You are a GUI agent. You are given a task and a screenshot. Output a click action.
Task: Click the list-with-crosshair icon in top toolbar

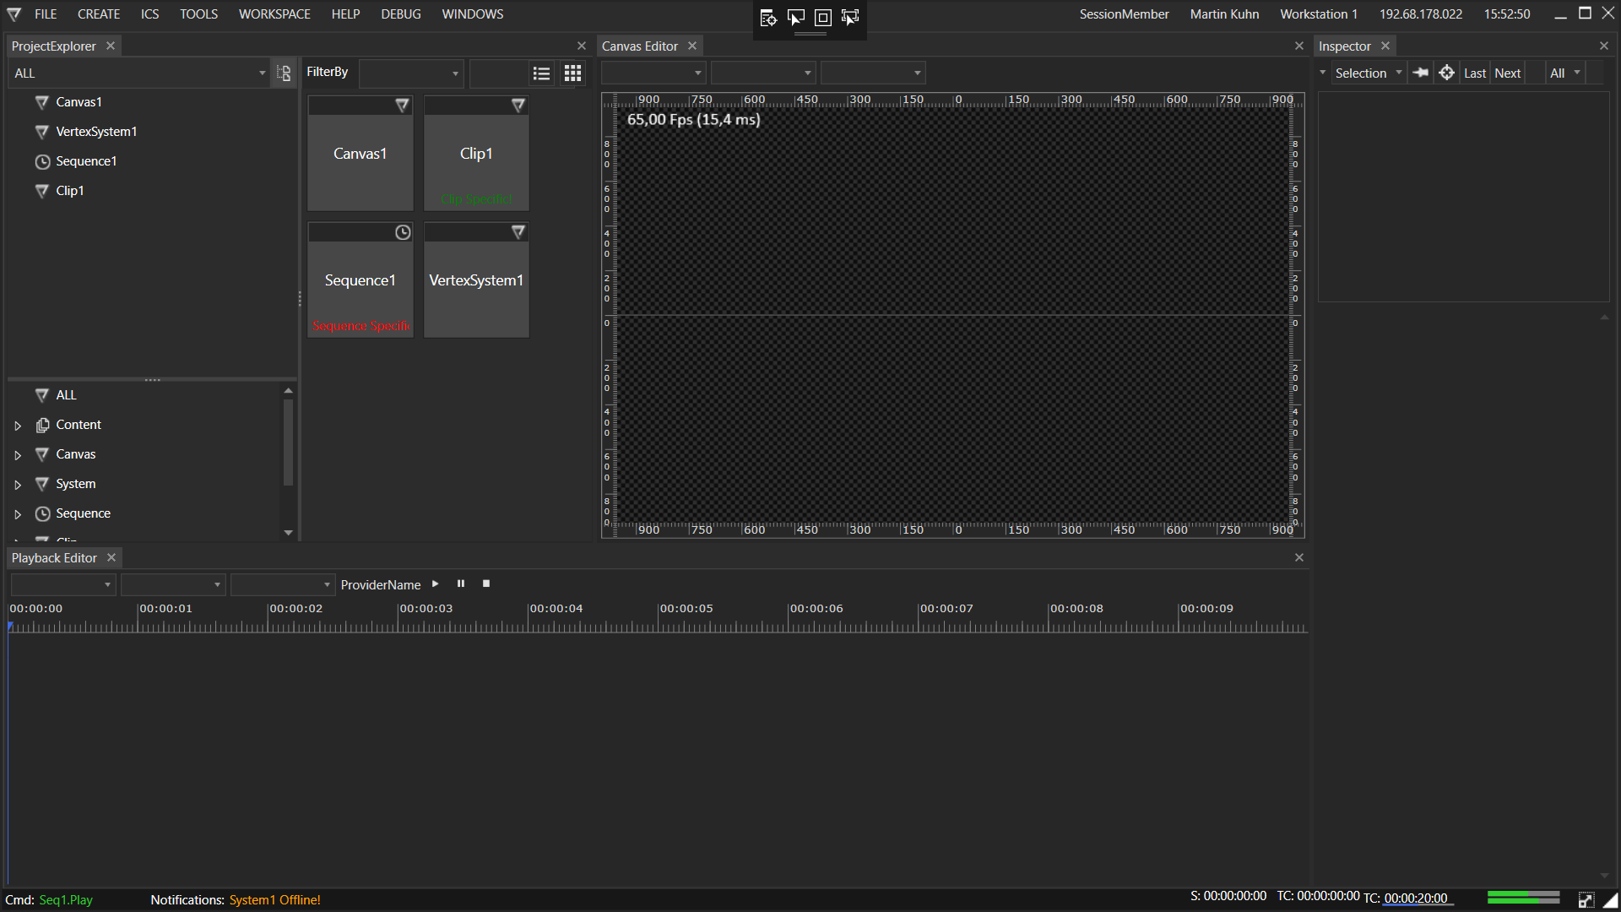(x=768, y=18)
